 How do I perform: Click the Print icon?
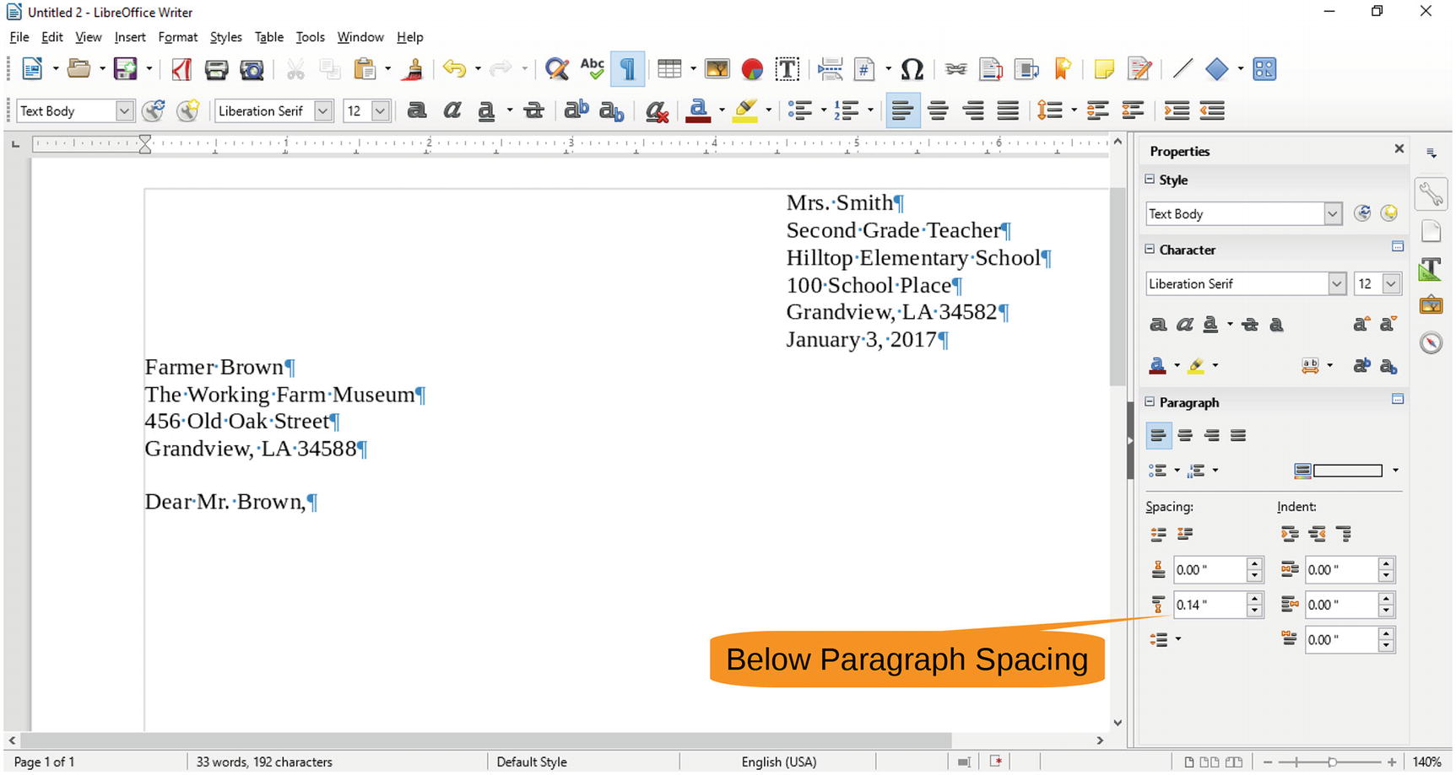[x=217, y=69]
